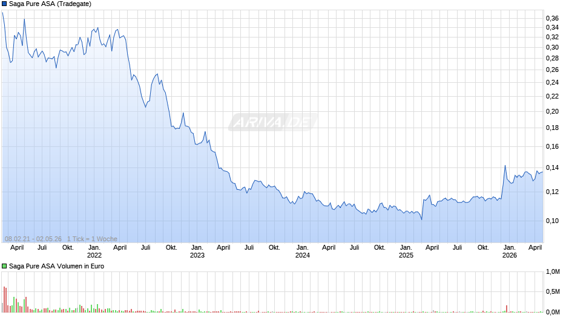Click the 0,20 price axis label
This screenshot has width=569, height=318.
552,111
